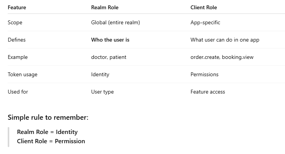Select the Defines row label
The height and width of the screenshot is (154, 285).
pyautogui.click(x=17, y=40)
